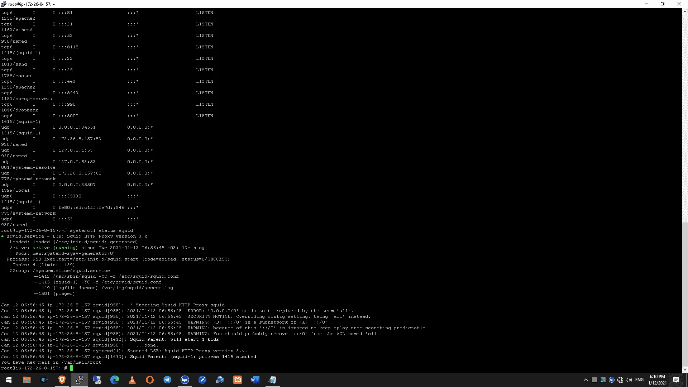This screenshot has width=688, height=387.
Task: Click 'Loaded: loaded (/etc/init.d/squid; generated)' line
Action: pyautogui.click(x=74, y=242)
